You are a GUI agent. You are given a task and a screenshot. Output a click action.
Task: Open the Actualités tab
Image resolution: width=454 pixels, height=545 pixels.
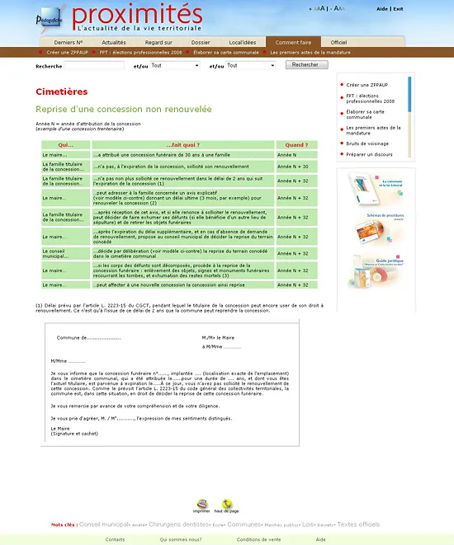tap(114, 42)
